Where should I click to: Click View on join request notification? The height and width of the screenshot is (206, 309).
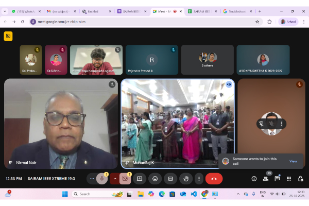[293, 161]
